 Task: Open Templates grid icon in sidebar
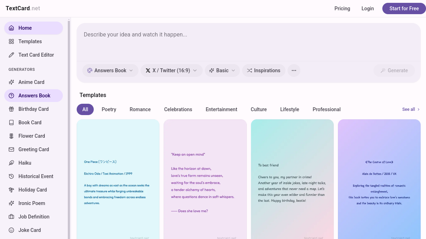coord(11,41)
